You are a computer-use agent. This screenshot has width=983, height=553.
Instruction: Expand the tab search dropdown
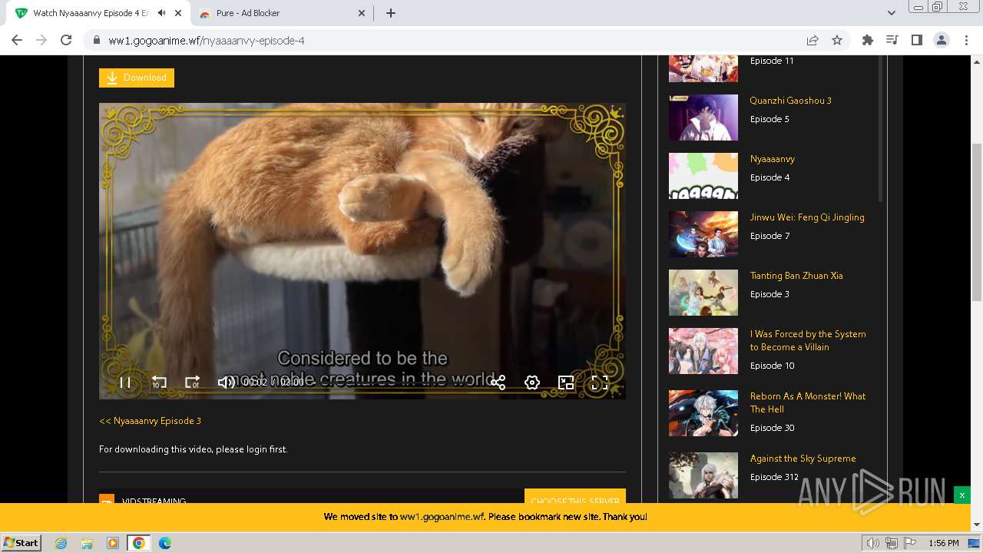(x=891, y=13)
